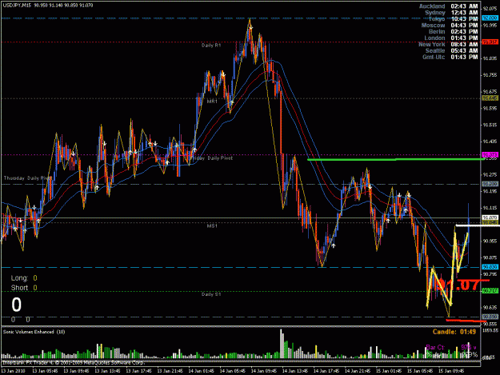Image resolution: width=500 pixels, height=375 pixels.
Task: Click the Interbank FX Trader 4 copyright text
Action: coord(74,362)
